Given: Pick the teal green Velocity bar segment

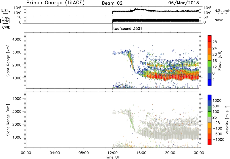Looking at the screenshot, I should pos(210,109).
